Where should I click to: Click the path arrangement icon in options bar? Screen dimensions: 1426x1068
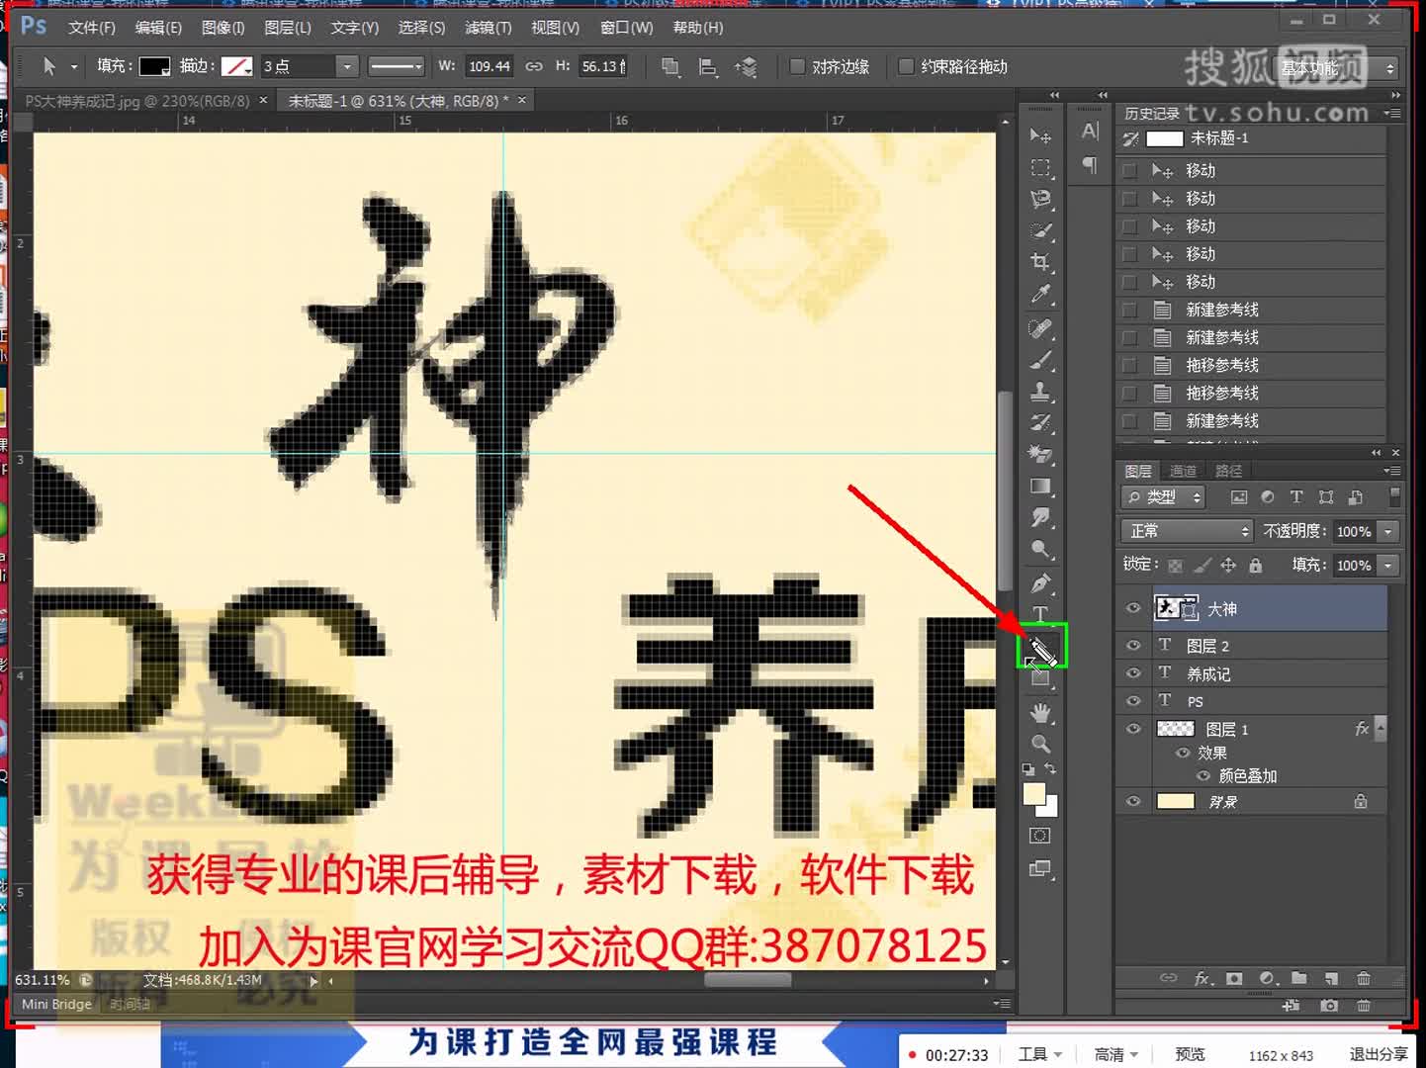(746, 66)
